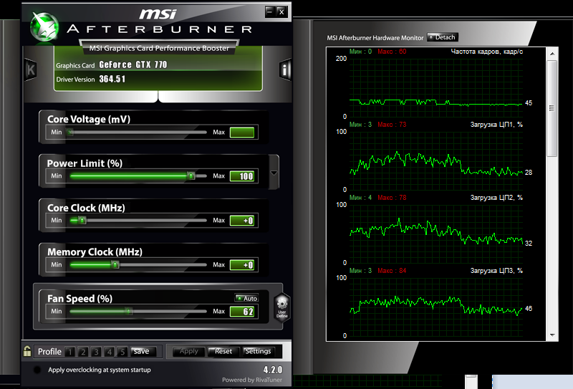Minimize the Afterburner window
The width and height of the screenshot is (573, 389).
coord(270,11)
